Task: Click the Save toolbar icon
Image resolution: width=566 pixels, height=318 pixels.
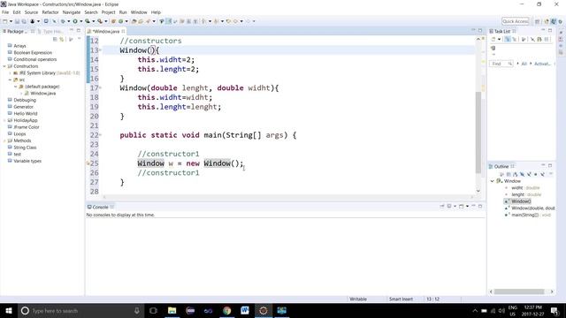Action: [17, 21]
